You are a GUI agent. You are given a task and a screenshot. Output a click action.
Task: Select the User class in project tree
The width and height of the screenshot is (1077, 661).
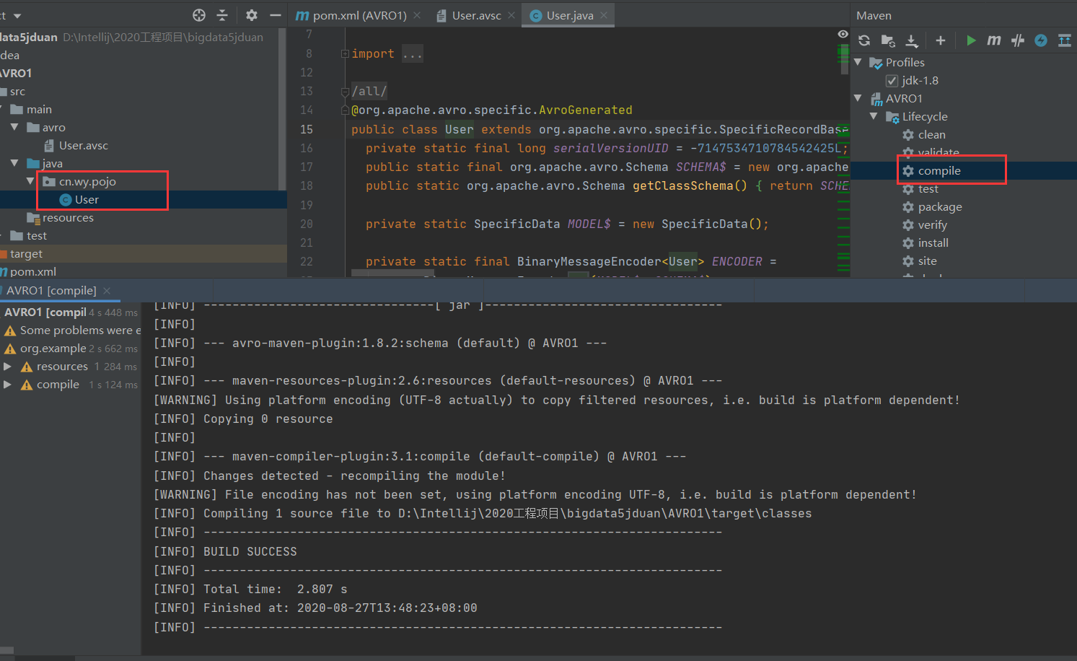[x=86, y=199]
